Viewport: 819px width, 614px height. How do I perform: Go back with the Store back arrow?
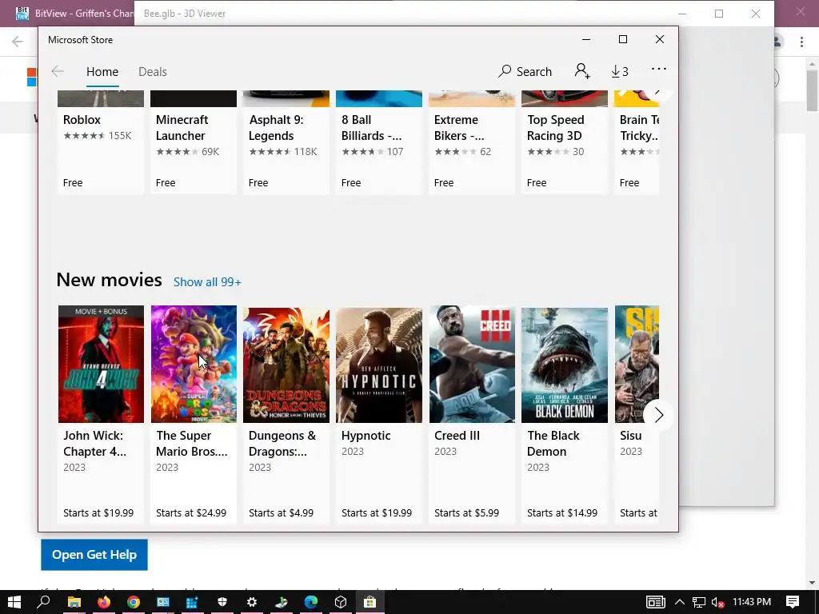(x=58, y=71)
